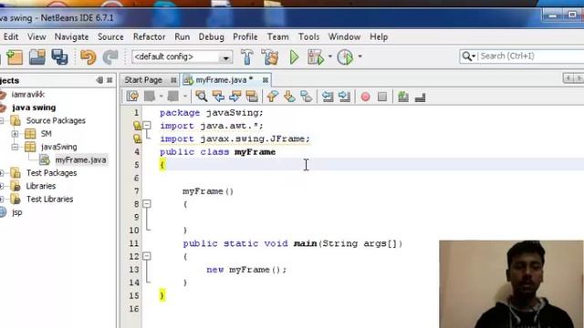Select the Test Packages folder
584x328 pixels.
[51, 173]
